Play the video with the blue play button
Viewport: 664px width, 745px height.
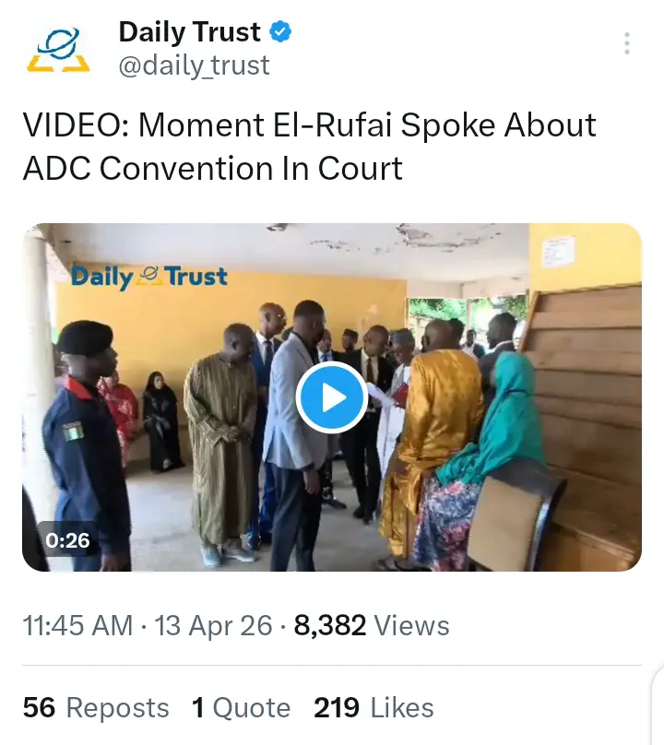tap(332, 397)
